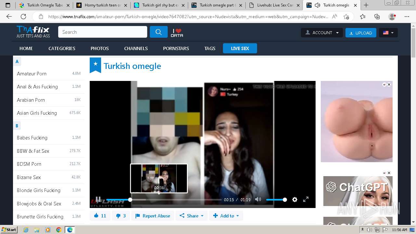Adjust the player volume slider
Screen dimensions: 416x234
tap(276, 200)
